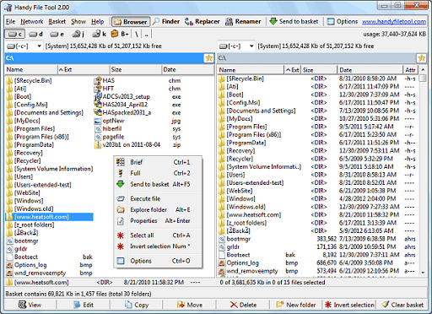The image size is (432, 314).
Task: Click the Clear basket button
Action: coord(402,305)
